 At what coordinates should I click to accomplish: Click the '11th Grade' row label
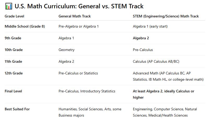pos(14,61)
